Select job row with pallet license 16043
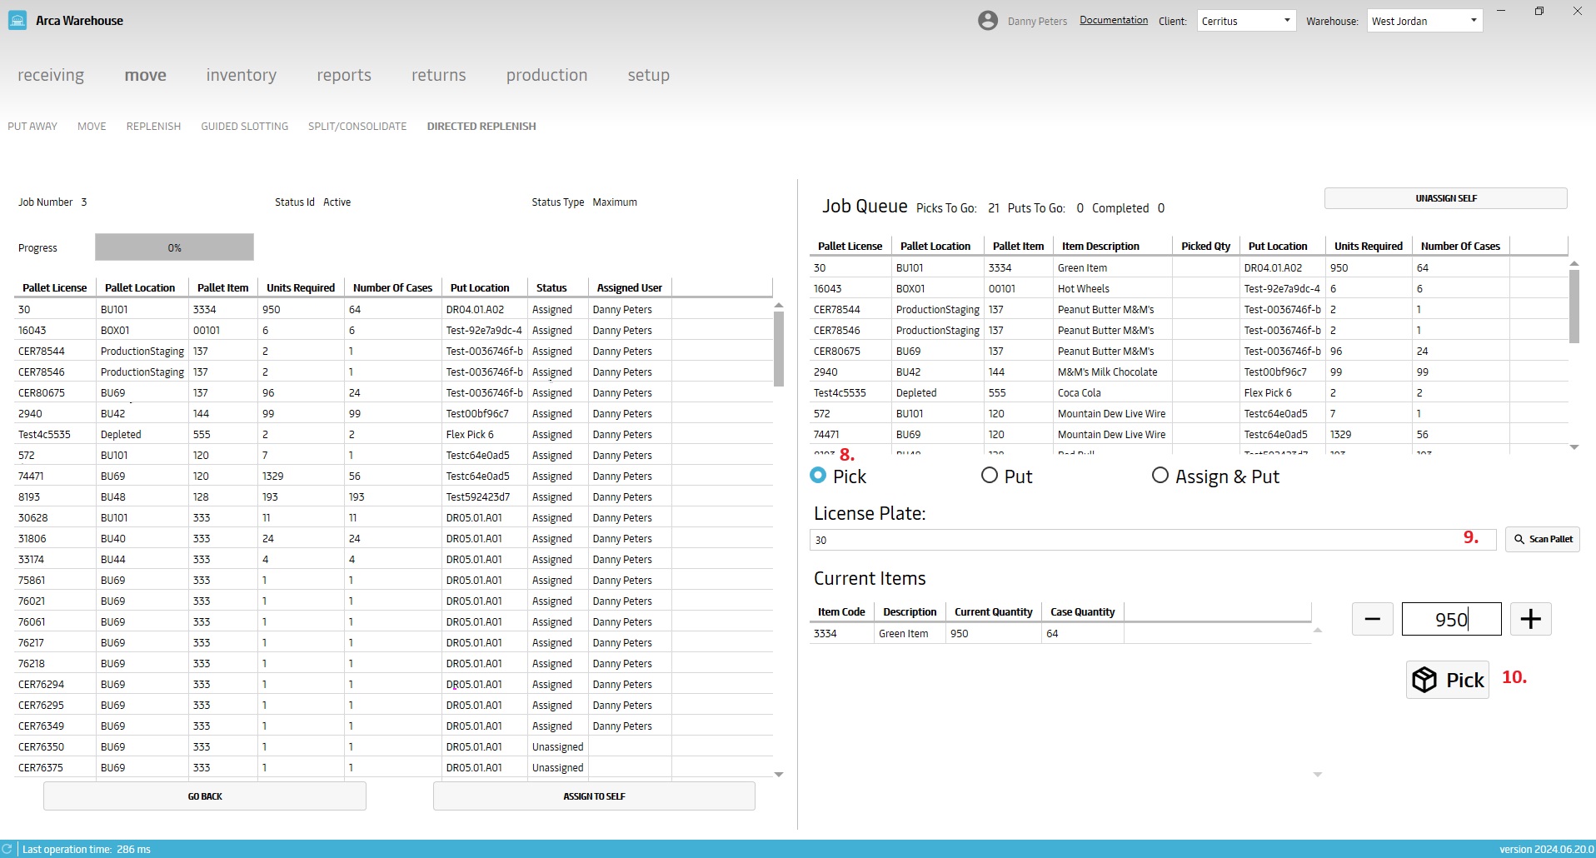 pyautogui.click(x=393, y=331)
